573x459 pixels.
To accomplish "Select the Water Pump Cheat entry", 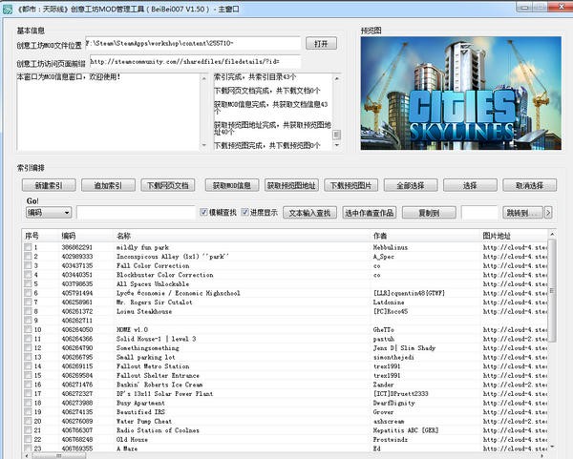I will pos(144,421).
